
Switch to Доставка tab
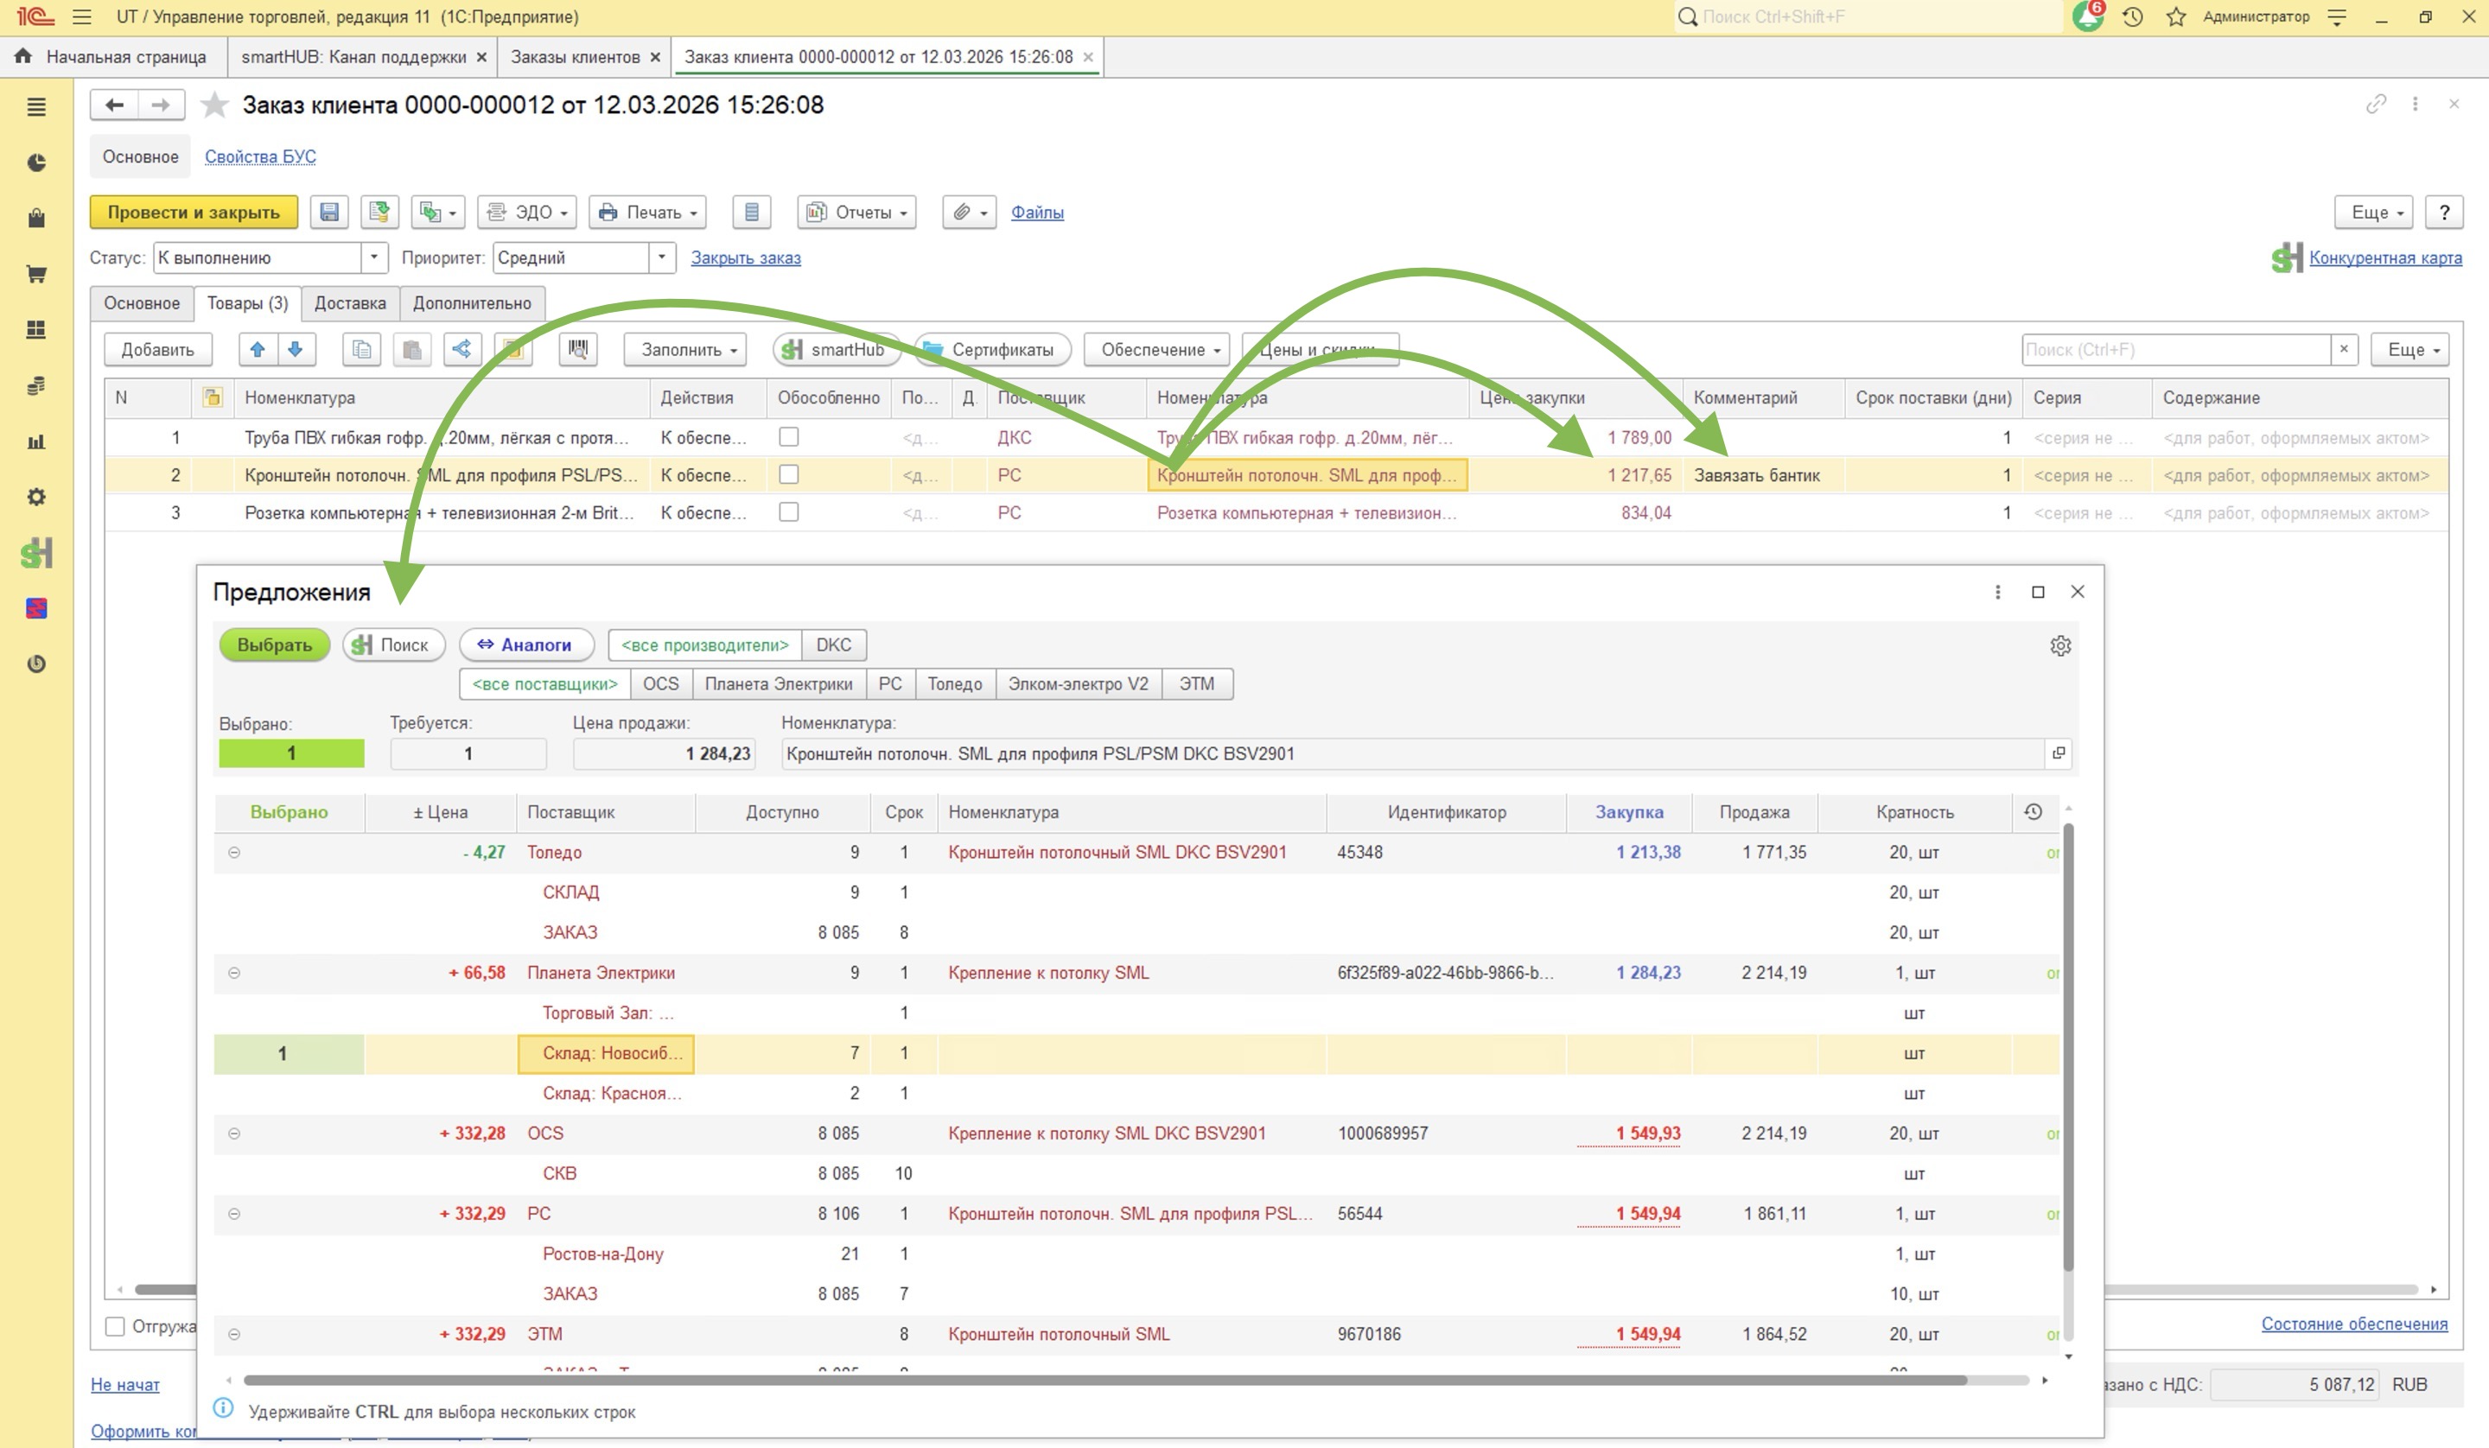tap(350, 303)
